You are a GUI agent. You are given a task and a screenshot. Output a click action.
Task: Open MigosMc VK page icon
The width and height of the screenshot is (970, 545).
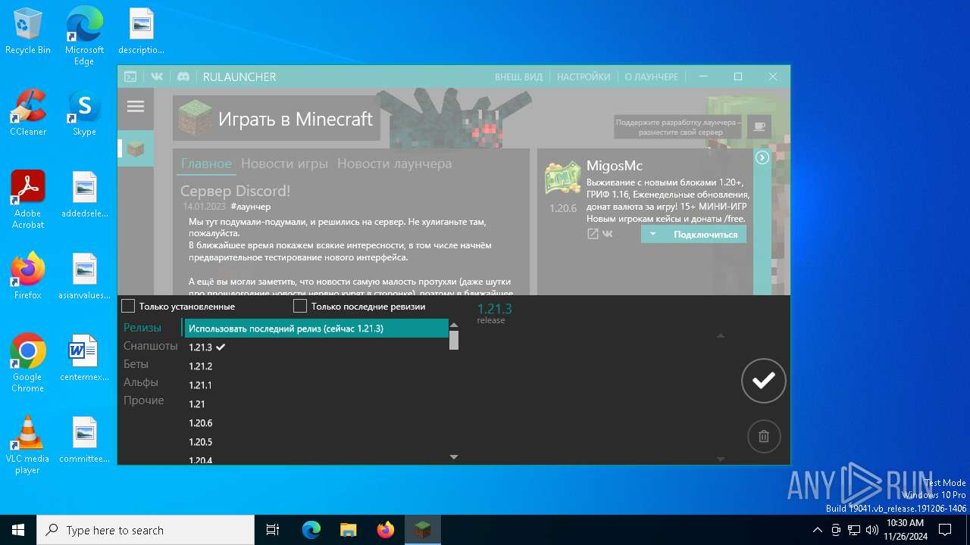tap(607, 234)
